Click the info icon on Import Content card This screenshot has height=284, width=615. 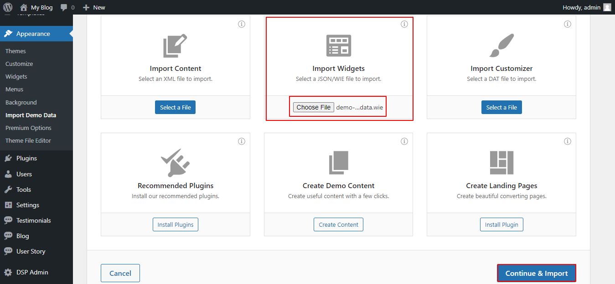pyautogui.click(x=242, y=24)
